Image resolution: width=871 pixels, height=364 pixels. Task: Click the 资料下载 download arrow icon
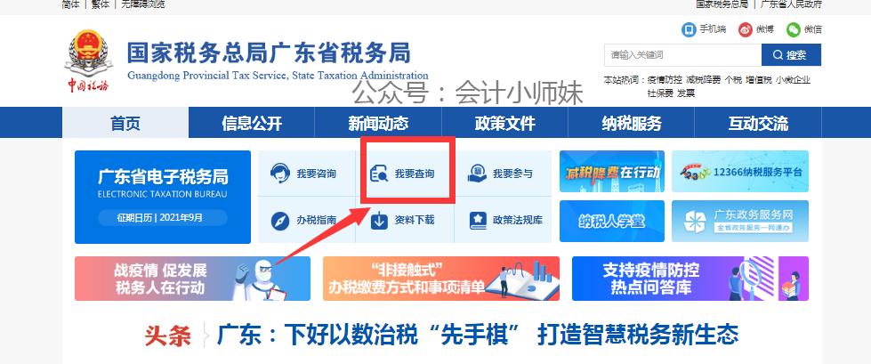tap(379, 220)
